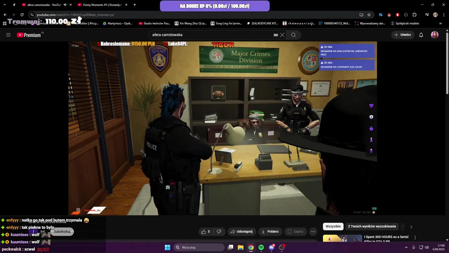Dislike the video
Screen dimensions: 449x253
[219, 232]
